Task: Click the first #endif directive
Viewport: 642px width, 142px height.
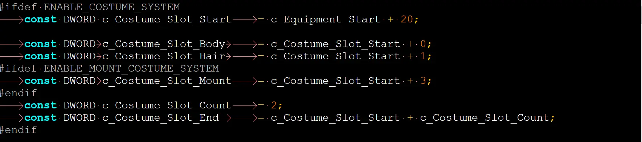Action: coord(19,93)
